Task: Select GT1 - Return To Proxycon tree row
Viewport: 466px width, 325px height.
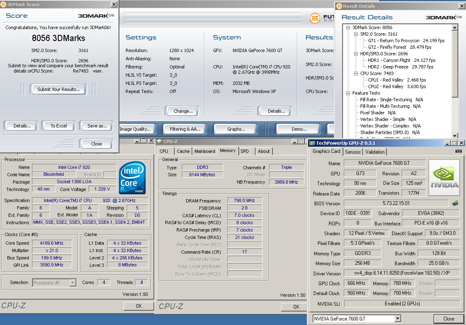Action: 406,41
